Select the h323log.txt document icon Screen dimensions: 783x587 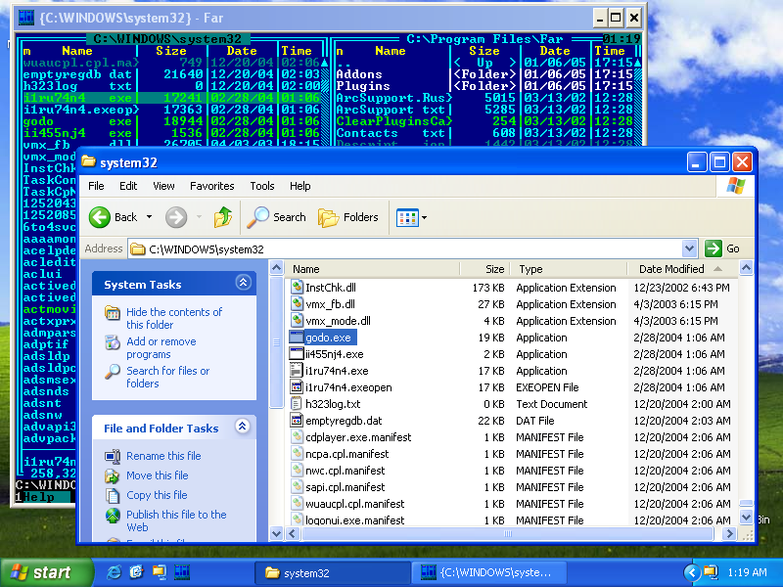click(297, 404)
